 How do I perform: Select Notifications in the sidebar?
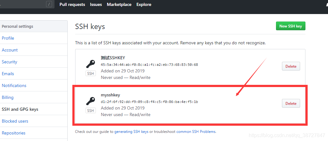14,85
